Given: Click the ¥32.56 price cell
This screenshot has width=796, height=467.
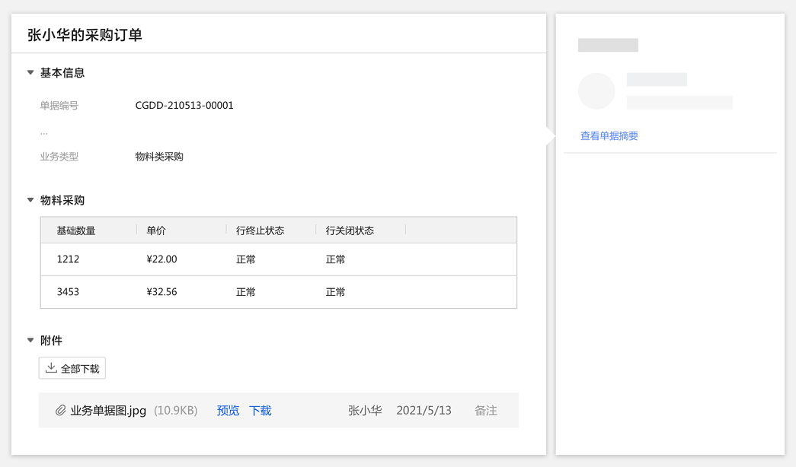Looking at the screenshot, I should pos(161,292).
